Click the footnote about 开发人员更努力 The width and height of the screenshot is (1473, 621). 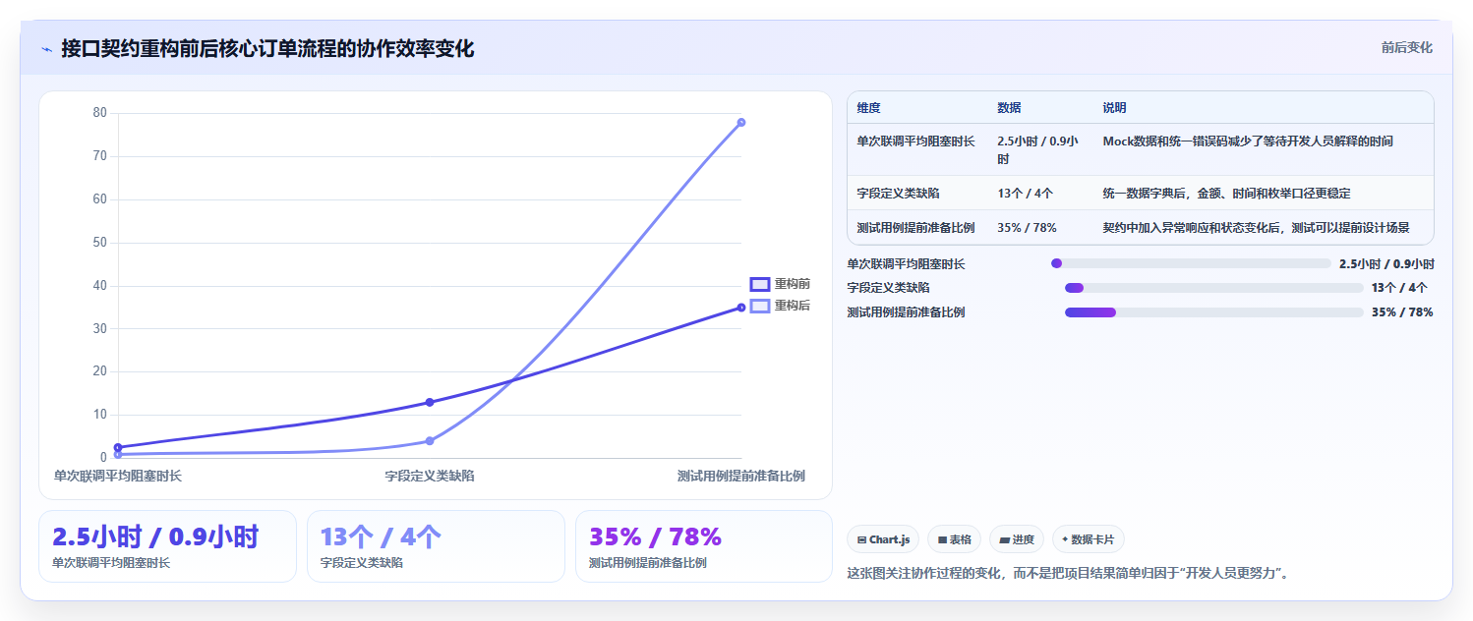point(1068,573)
